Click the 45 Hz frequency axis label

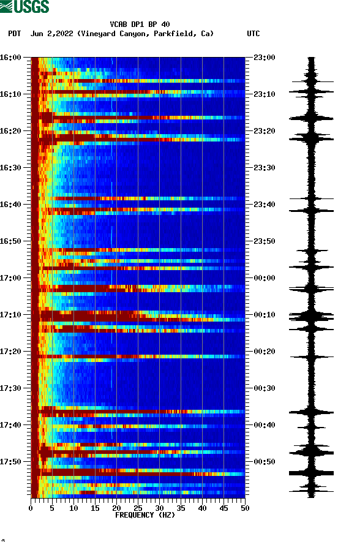pos(223,508)
